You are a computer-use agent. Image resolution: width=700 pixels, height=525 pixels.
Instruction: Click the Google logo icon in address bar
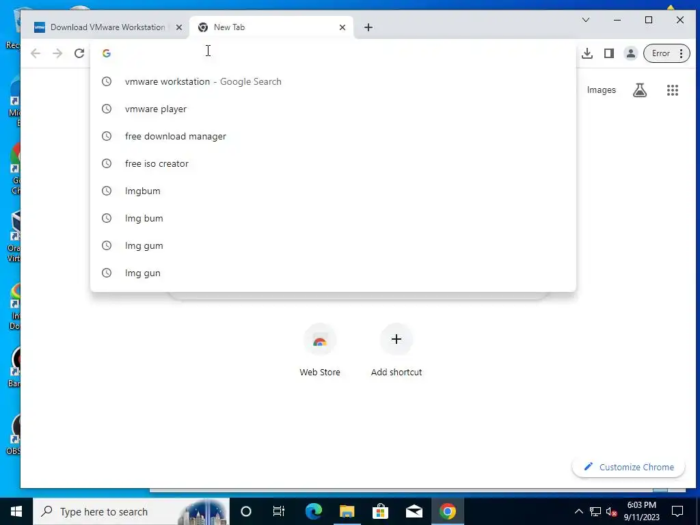[x=106, y=53]
